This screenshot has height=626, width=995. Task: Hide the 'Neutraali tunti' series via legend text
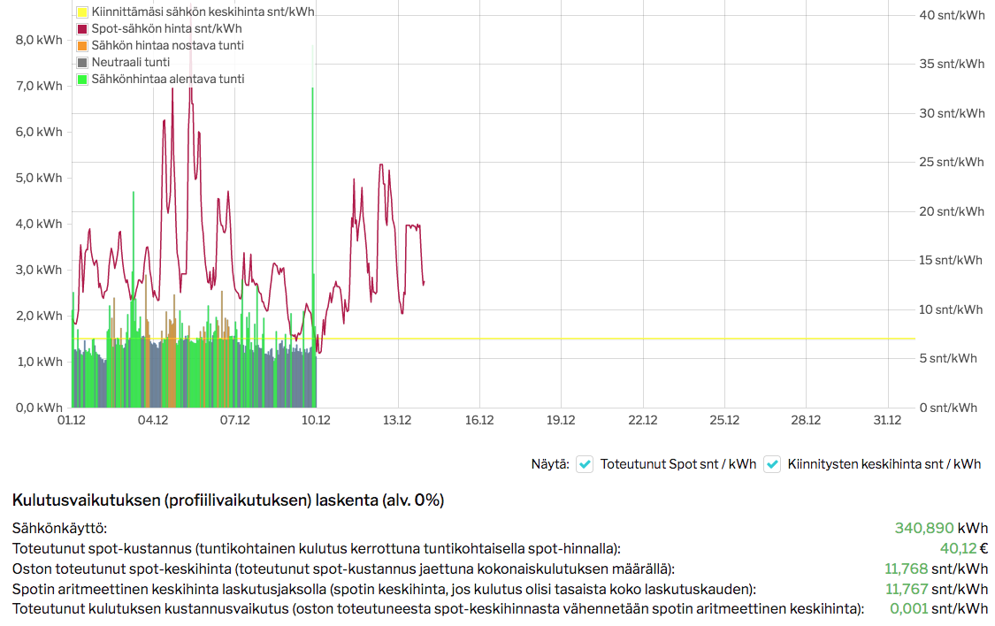tap(130, 63)
